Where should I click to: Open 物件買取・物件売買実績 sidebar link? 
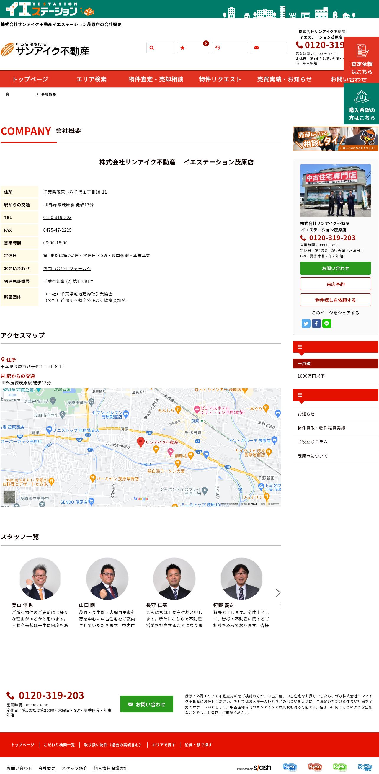pyautogui.click(x=335, y=428)
